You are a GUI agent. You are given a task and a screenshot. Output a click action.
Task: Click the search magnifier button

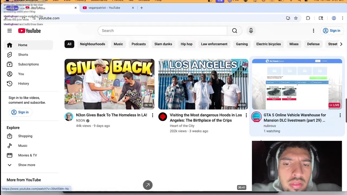point(234,31)
